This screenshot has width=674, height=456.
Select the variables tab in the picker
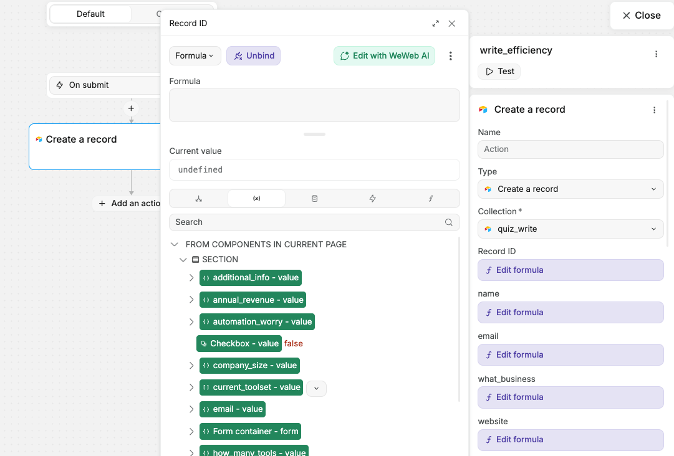(256, 199)
